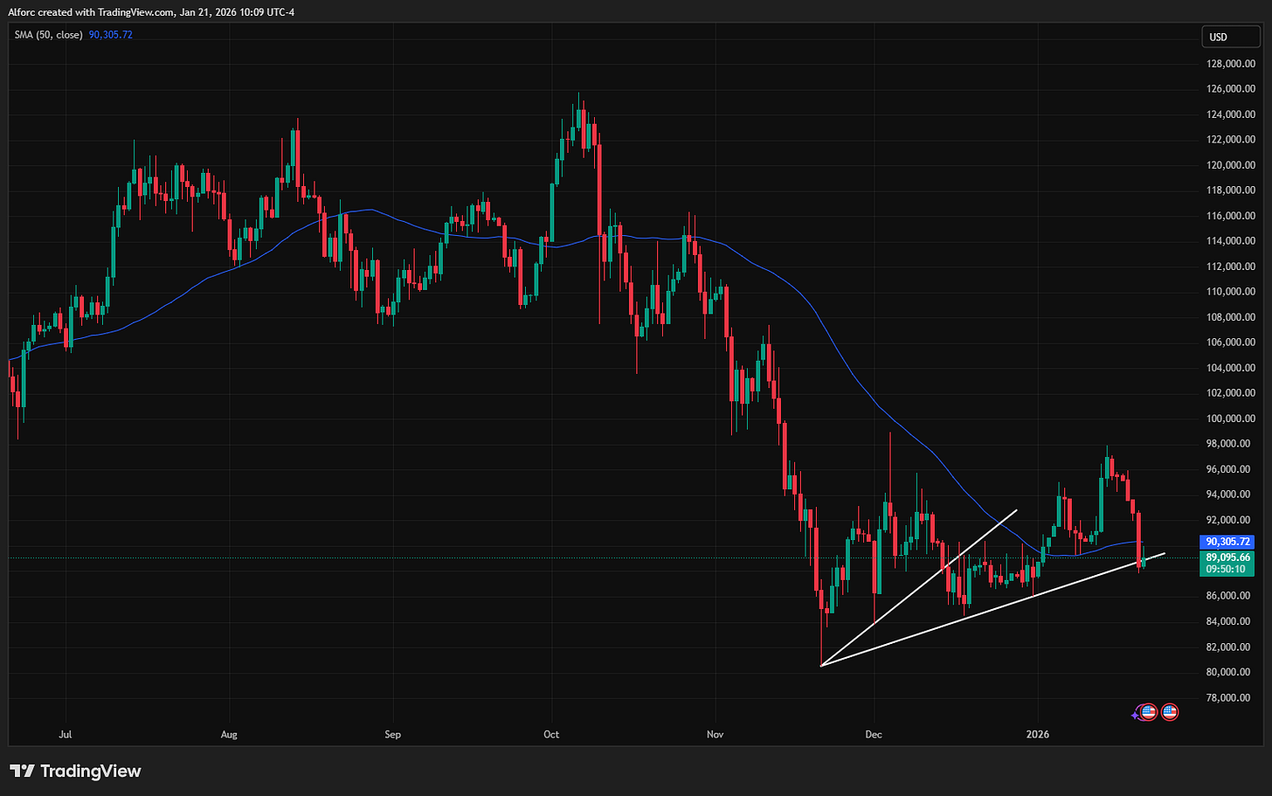Click the 120,000.00 price axis label

pyautogui.click(x=1231, y=165)
